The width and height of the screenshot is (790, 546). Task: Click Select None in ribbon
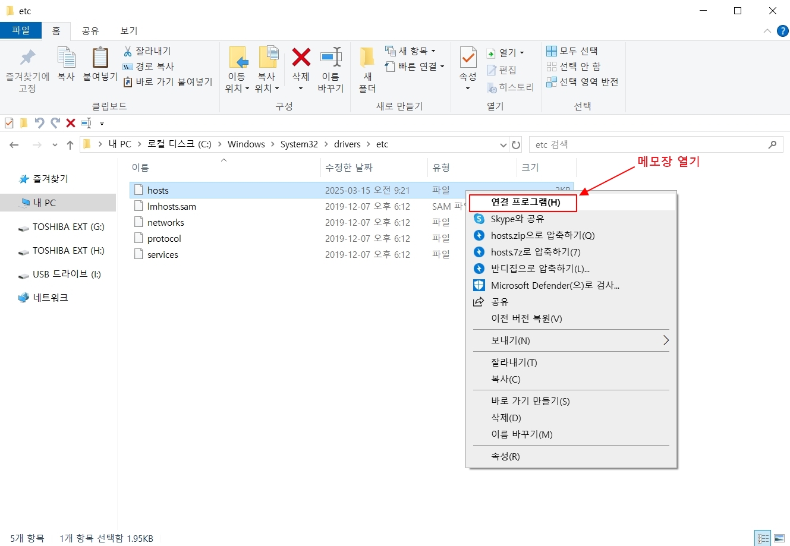574,67
